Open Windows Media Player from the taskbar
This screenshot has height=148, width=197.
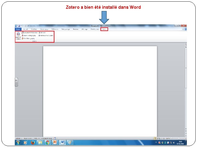(25, 143)
